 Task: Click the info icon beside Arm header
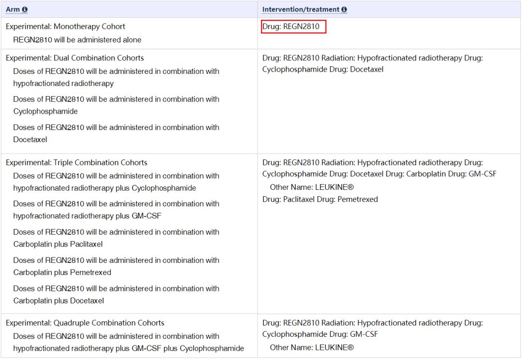pyautogui.click(x=25, y=10)
